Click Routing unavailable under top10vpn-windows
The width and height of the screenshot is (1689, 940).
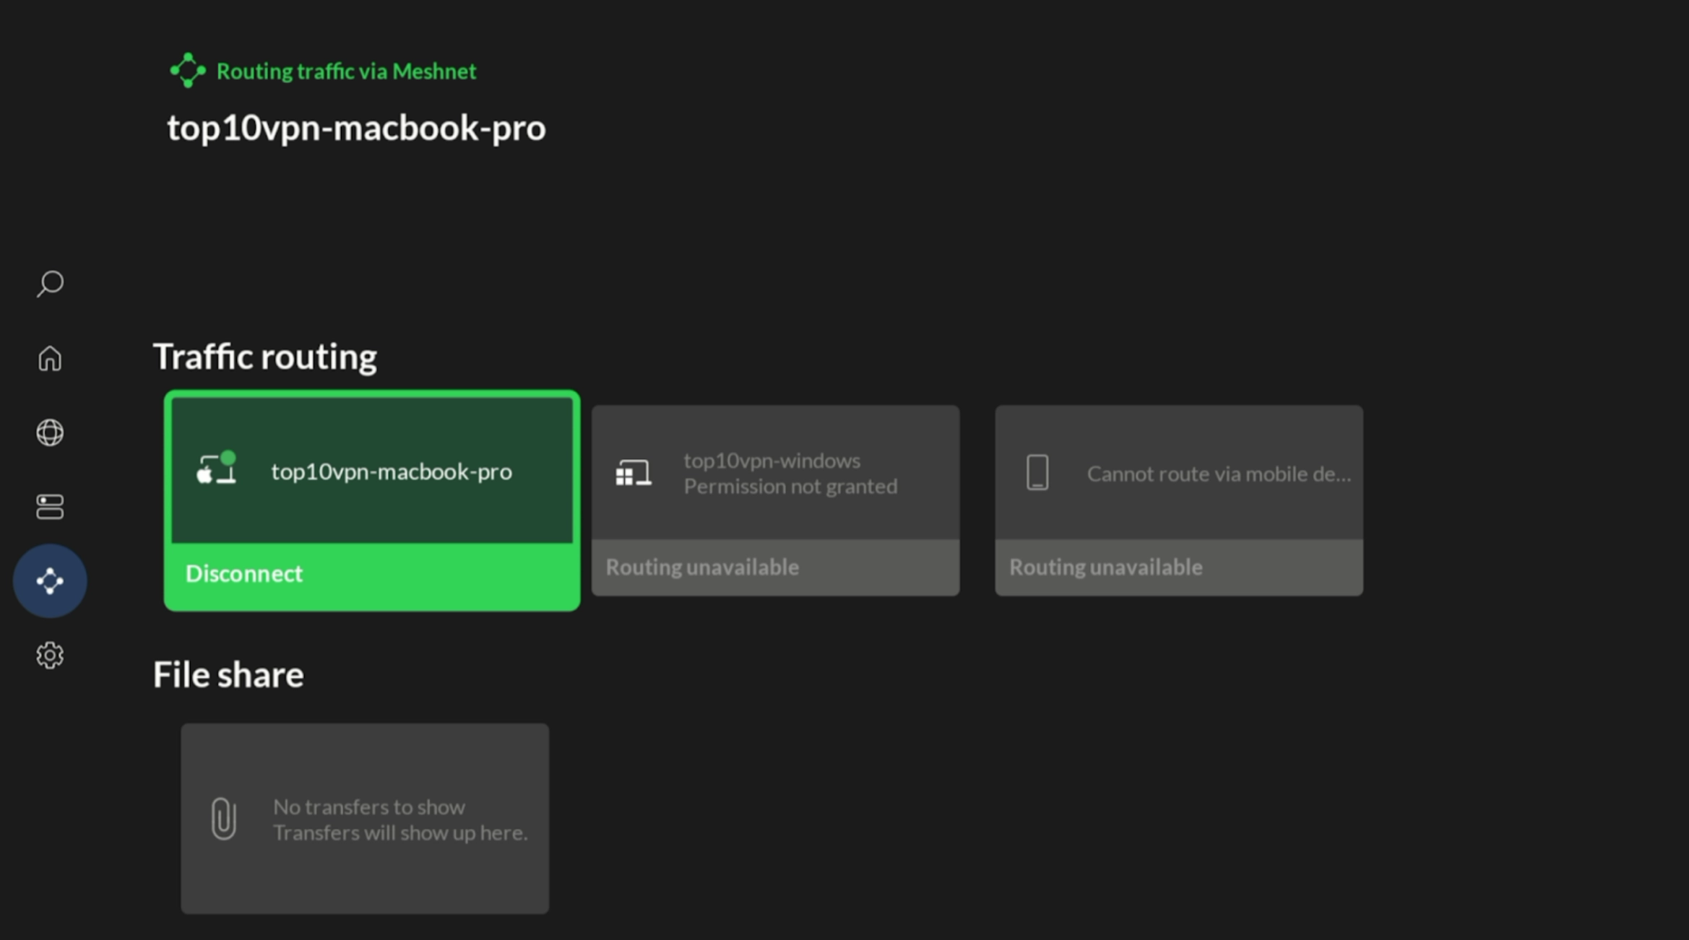click(702, 567)
